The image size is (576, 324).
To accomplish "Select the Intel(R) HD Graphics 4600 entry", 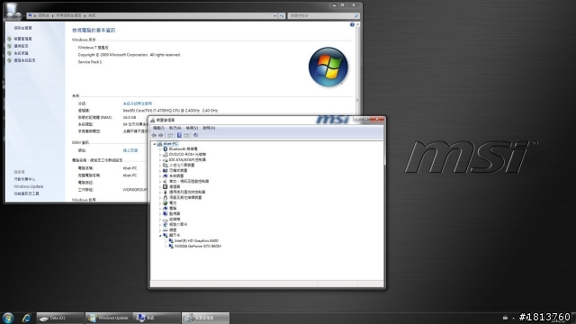I will point(196,240).
